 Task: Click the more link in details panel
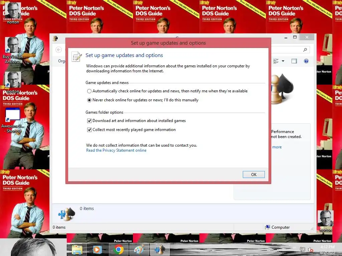point(277,147)
